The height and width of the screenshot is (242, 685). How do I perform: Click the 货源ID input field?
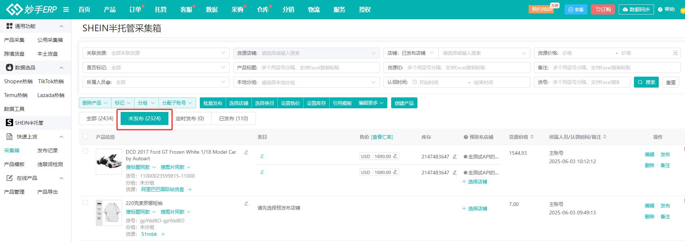(457, 68)
